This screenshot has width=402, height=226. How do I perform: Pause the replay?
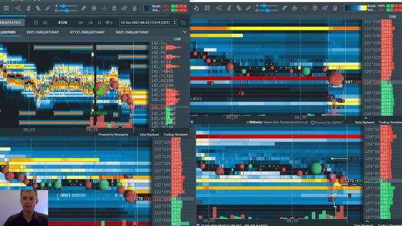coord(99,23)
